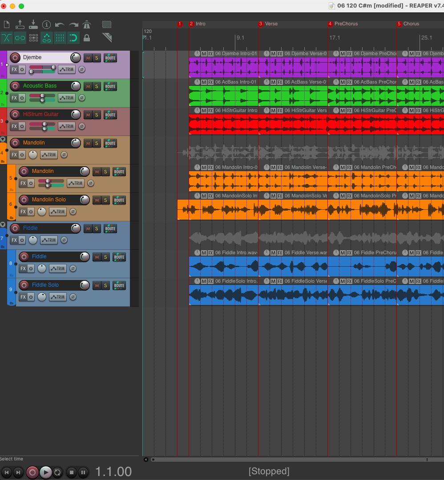Viewport: 444px width, 480px height.
Task: Click the Intro marker 2
Action: tap(191, 24)
